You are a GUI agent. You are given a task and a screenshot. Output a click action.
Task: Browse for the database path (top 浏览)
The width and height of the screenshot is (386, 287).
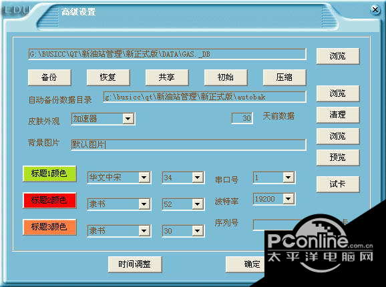(x=338, y=56)
